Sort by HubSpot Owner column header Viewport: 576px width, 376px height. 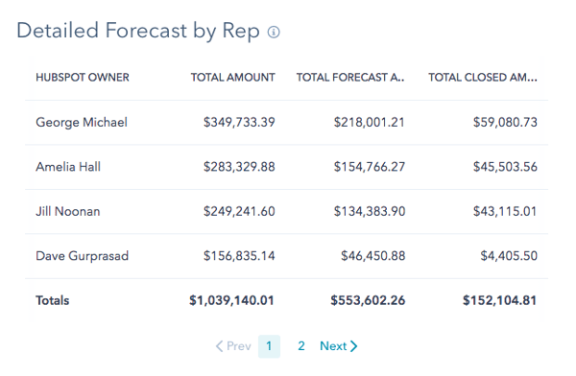click(x=83, y=78)
